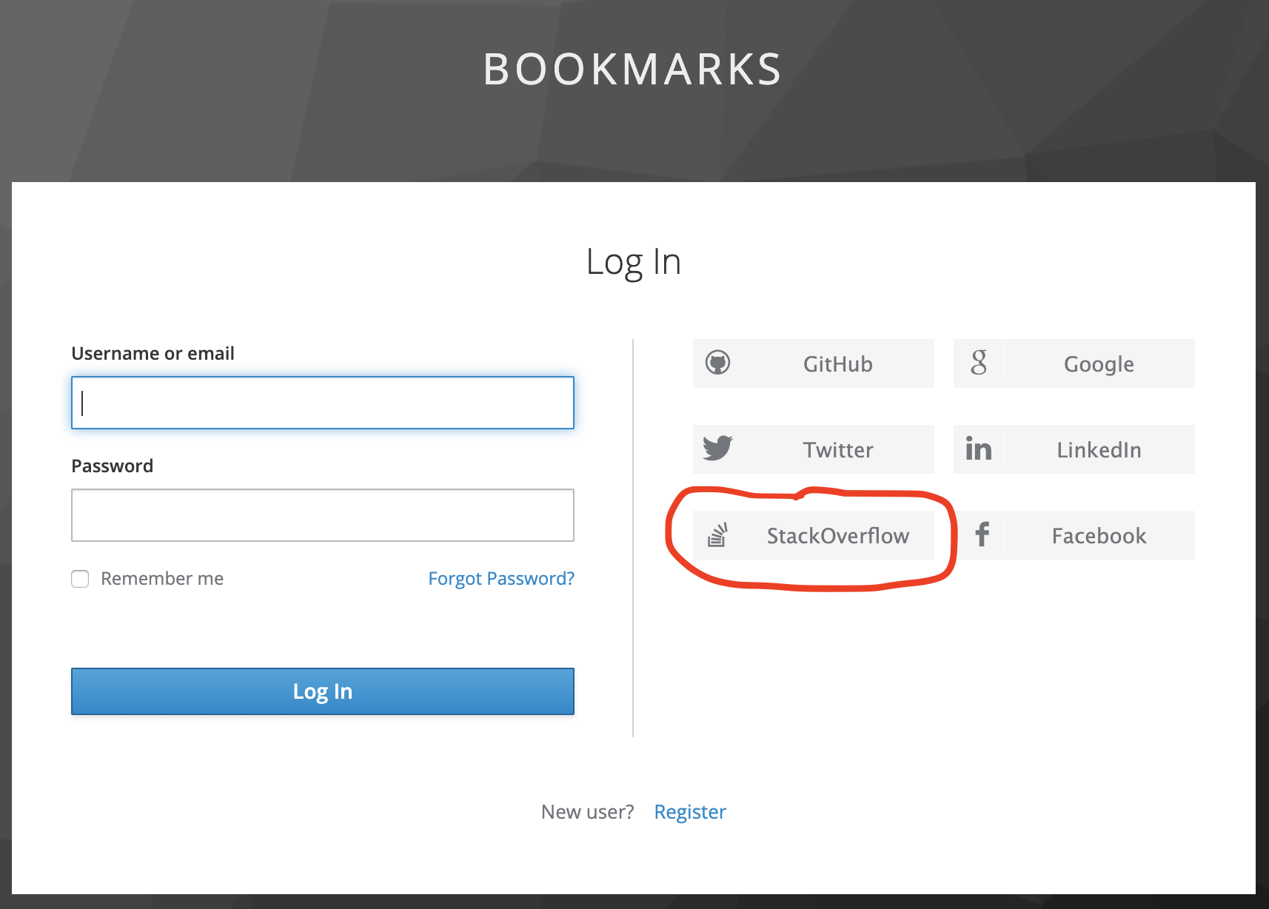This screenshot has height=909, width=1269.
Task: Follow the Register link
Action: (x=690, y=812)
